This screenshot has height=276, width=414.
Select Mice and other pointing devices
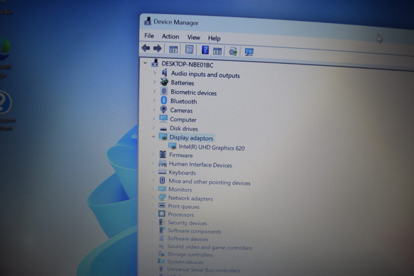click(x=209, y=182)
